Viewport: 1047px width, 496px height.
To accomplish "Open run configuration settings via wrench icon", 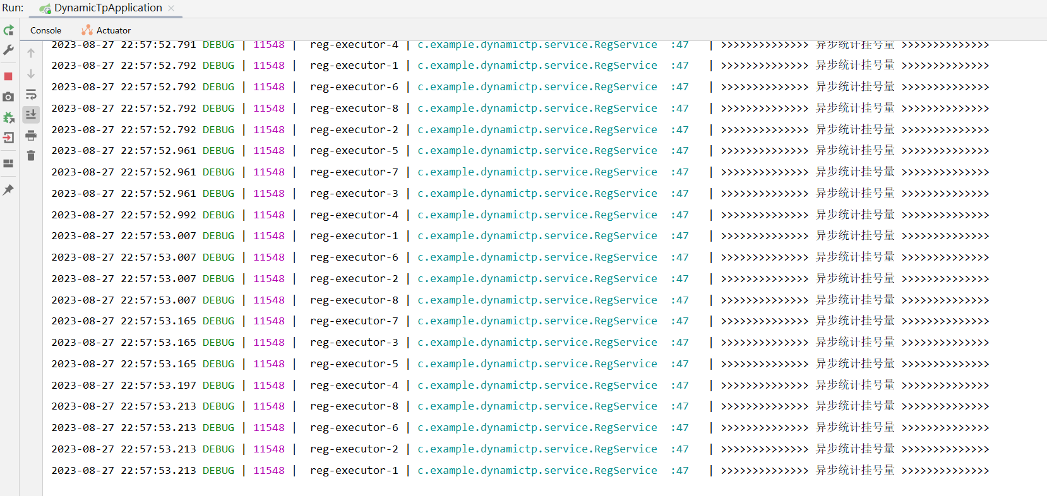I will click(x=8, y=50).
